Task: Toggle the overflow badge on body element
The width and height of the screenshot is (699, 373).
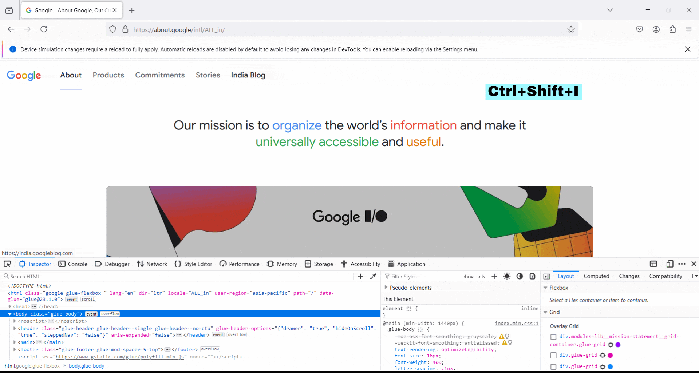Action: click(x=110, y=314)
